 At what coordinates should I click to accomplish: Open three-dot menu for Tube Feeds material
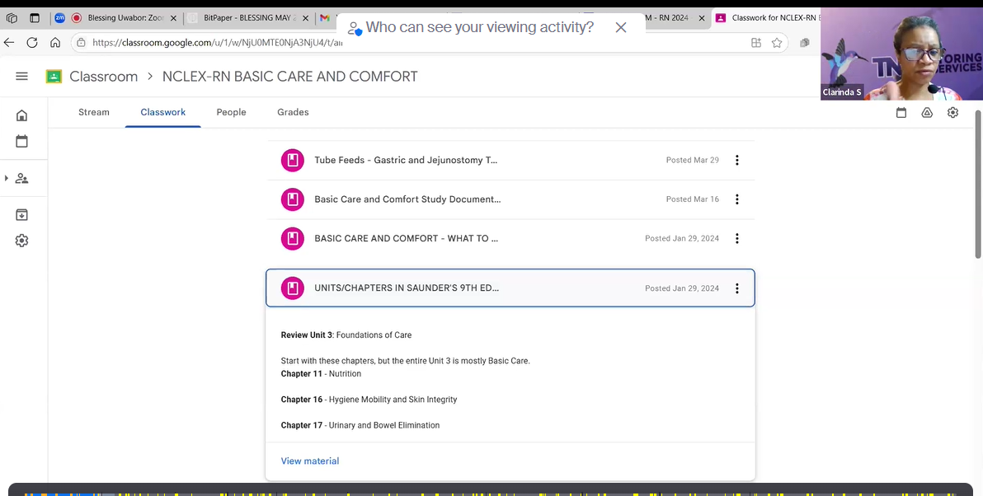736,161
